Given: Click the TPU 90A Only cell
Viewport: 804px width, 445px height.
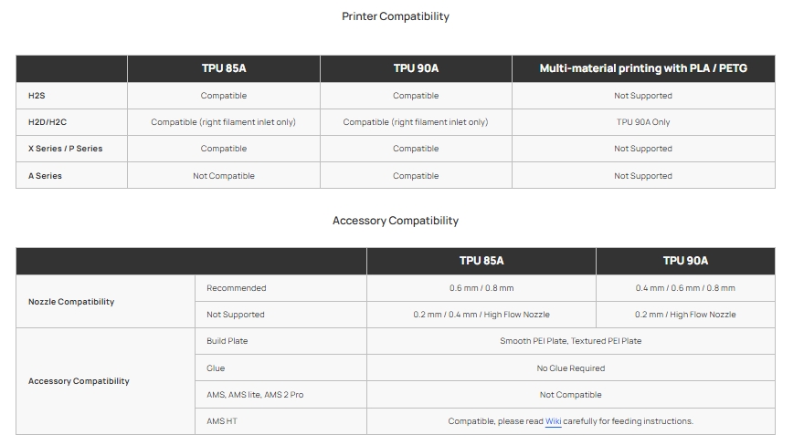Looking at the screenshot, I should click(x=643, y=122).
